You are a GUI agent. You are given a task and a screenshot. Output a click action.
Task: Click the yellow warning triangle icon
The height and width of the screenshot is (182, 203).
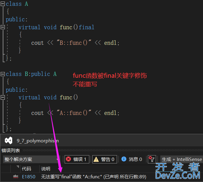(96, 159)
